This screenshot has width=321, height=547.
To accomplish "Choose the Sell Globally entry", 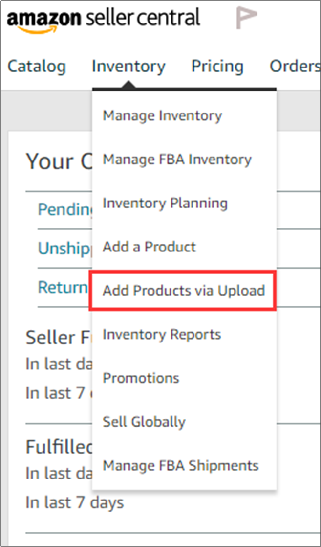I will (144, 422).
